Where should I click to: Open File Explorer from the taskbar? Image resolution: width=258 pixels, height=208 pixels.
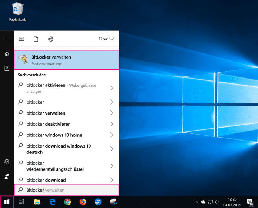37,202
